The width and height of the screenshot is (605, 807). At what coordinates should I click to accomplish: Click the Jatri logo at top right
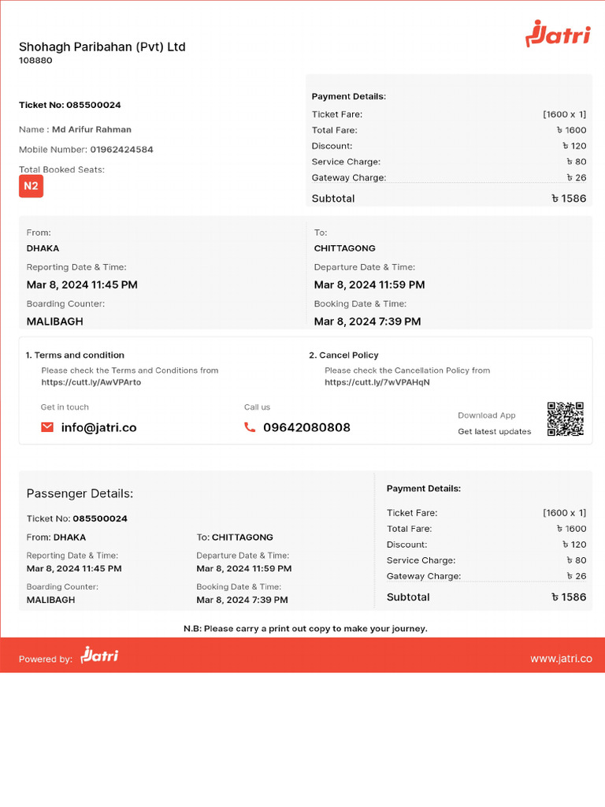558,35
